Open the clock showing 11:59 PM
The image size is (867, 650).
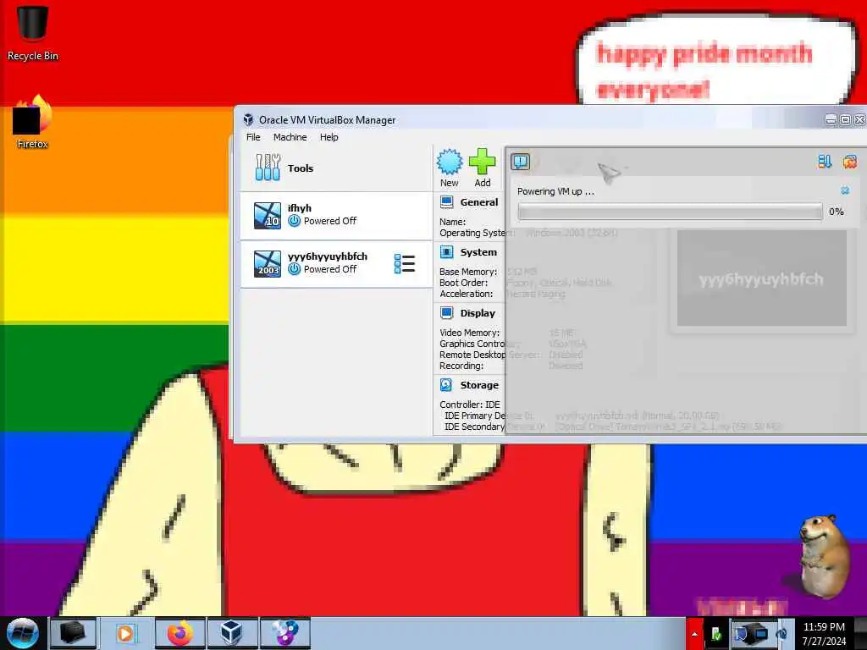coord(824,634)
